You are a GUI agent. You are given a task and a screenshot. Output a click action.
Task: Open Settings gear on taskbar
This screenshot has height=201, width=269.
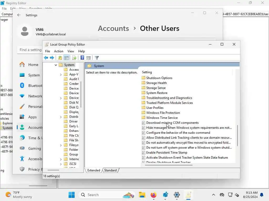tap(177, 195)
